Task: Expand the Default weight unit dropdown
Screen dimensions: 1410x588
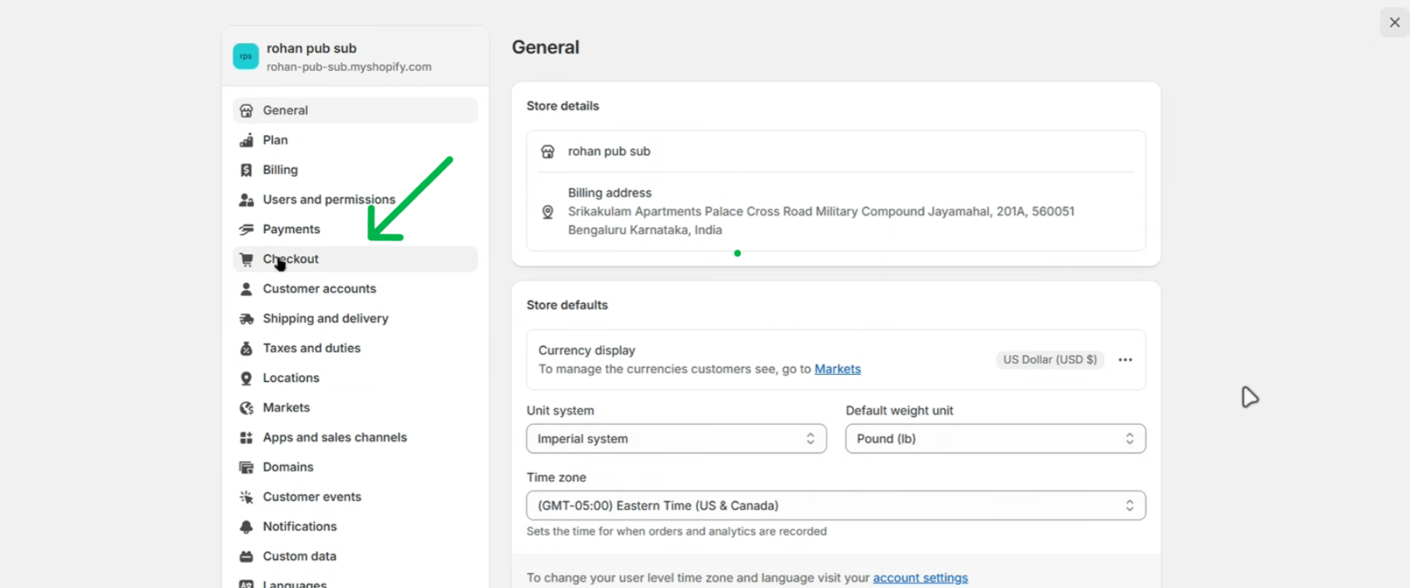Action: coord(996,439)
